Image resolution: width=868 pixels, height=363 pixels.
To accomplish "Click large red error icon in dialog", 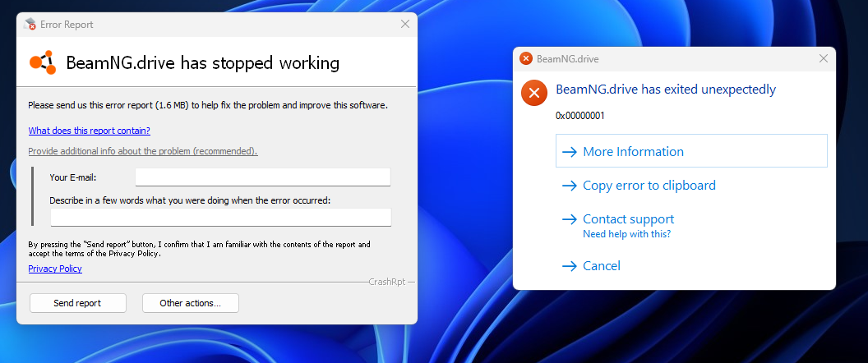I will coord(534,93).
